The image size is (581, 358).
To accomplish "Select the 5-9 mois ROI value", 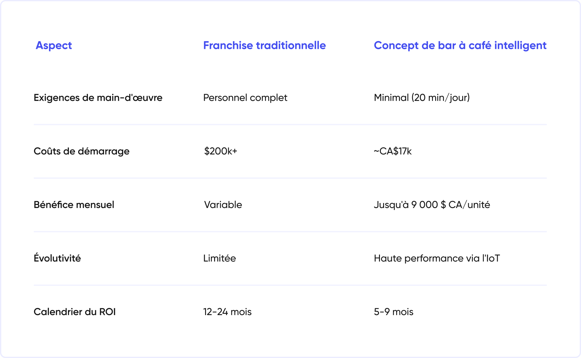I will (x=393, y=312).
